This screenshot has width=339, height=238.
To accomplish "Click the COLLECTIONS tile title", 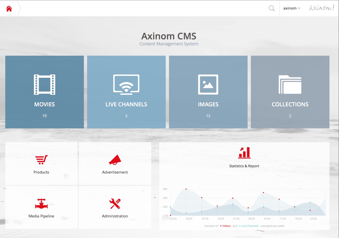I will [290, 104].
